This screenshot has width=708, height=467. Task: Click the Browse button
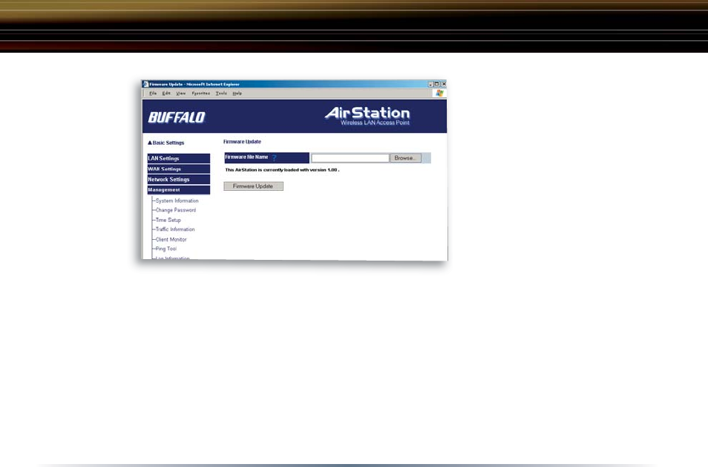coord(405,158)
